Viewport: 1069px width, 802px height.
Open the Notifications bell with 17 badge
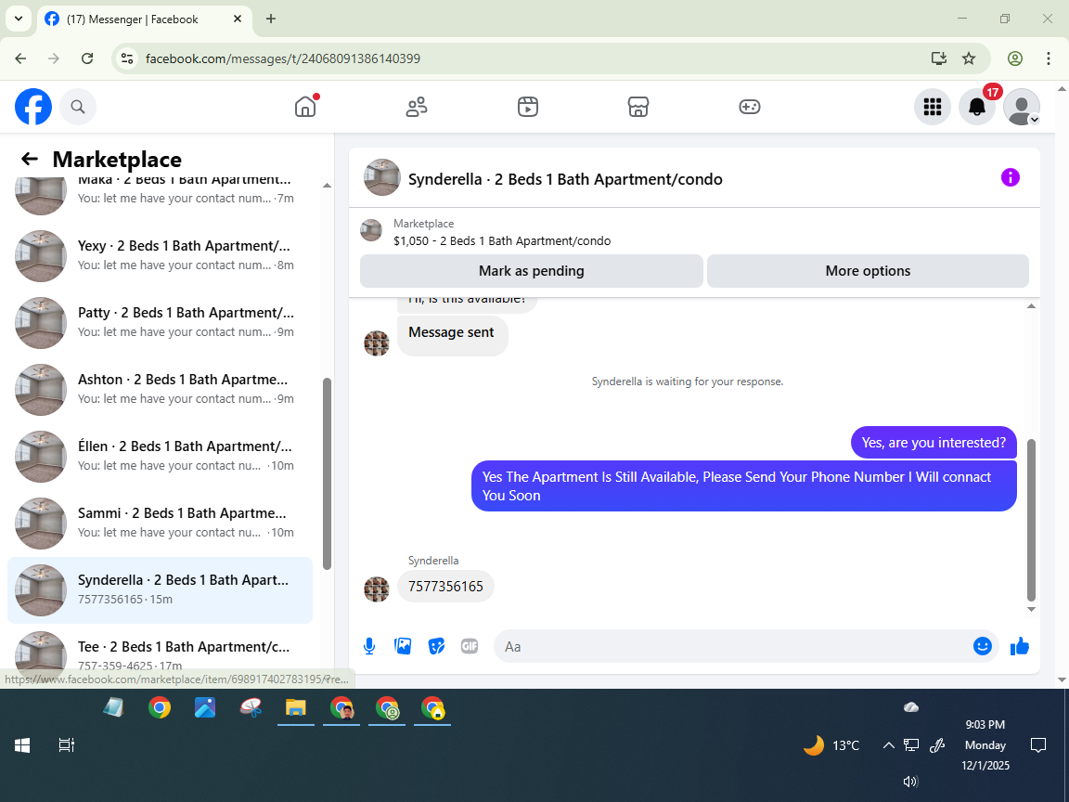(977, 107)
